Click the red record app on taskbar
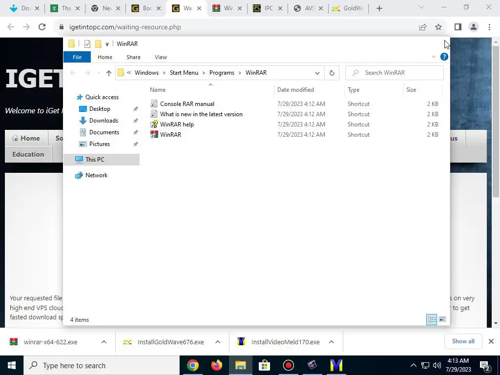 pos(288,365)
